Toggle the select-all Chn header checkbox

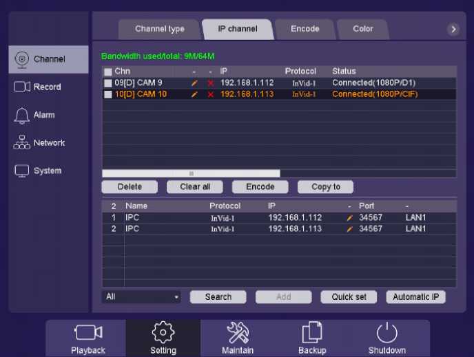tap(107, 72)
